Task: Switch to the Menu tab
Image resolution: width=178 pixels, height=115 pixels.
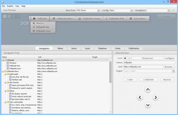Action: (60, 48)
